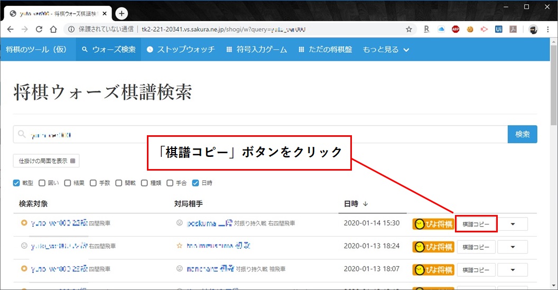
Task: Open a new browser tab with plus
Action: (x=122, y=14)
